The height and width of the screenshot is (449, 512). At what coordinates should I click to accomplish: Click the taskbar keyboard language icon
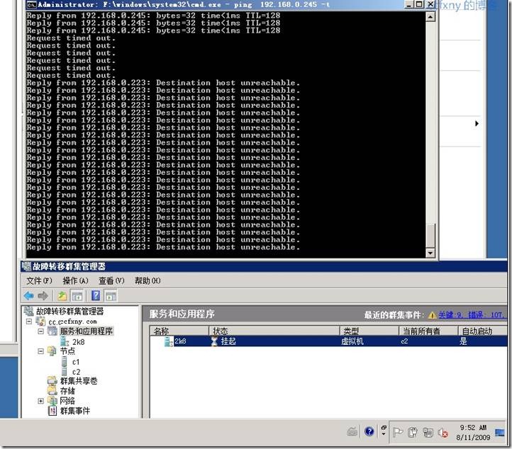(352, 432)
